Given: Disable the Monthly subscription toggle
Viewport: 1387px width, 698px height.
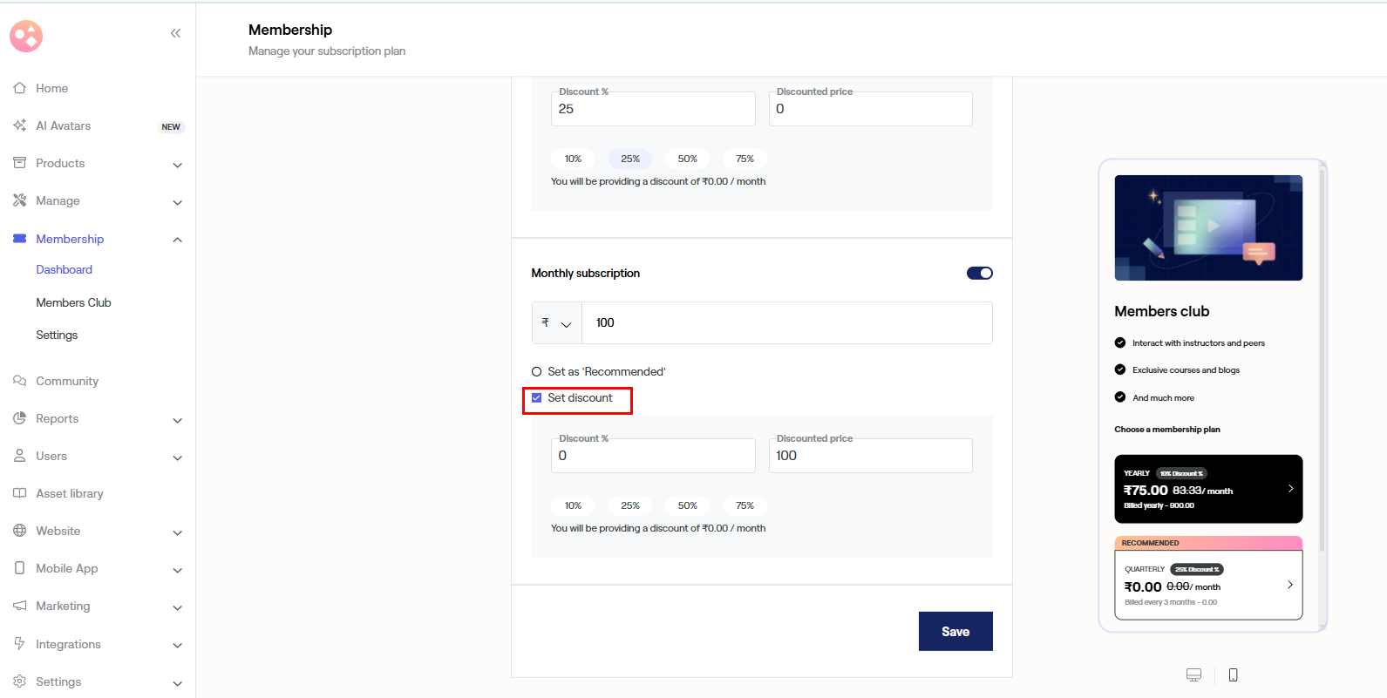Looking at the screenshot, I should click(x=979, y=273).
